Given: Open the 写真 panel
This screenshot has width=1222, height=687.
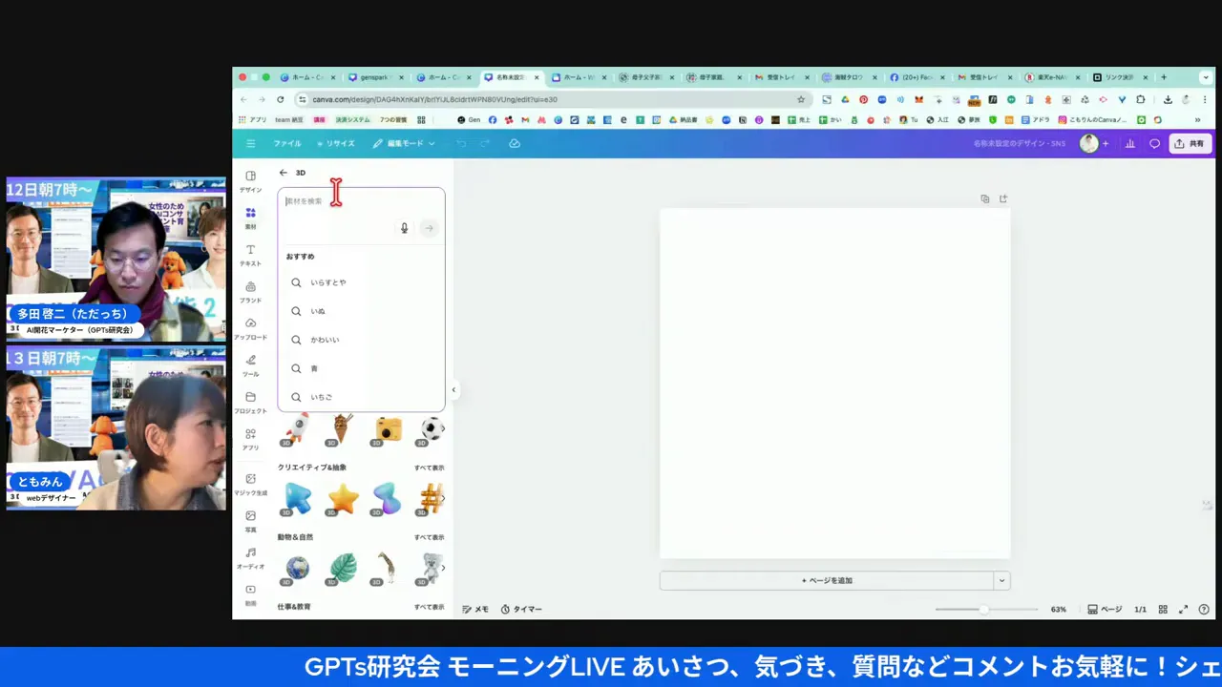Looking at the screenshot, I should [250, 520].
